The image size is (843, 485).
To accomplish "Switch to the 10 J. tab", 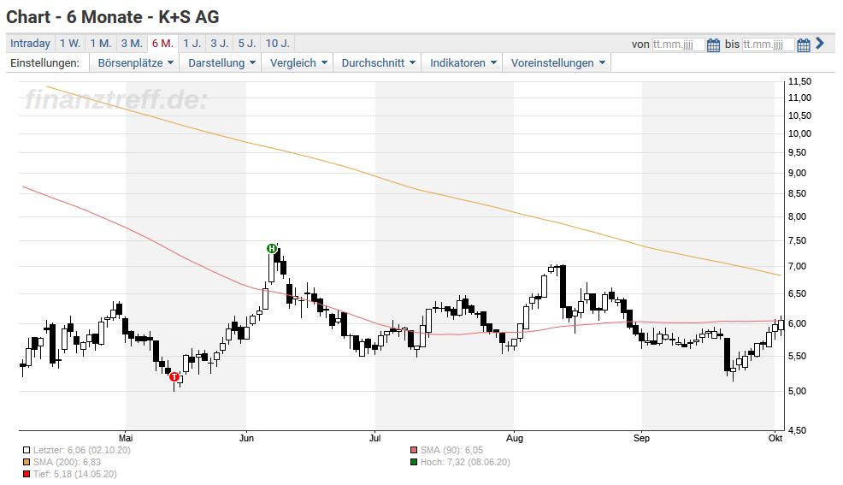I will click(x=277, y=44).
